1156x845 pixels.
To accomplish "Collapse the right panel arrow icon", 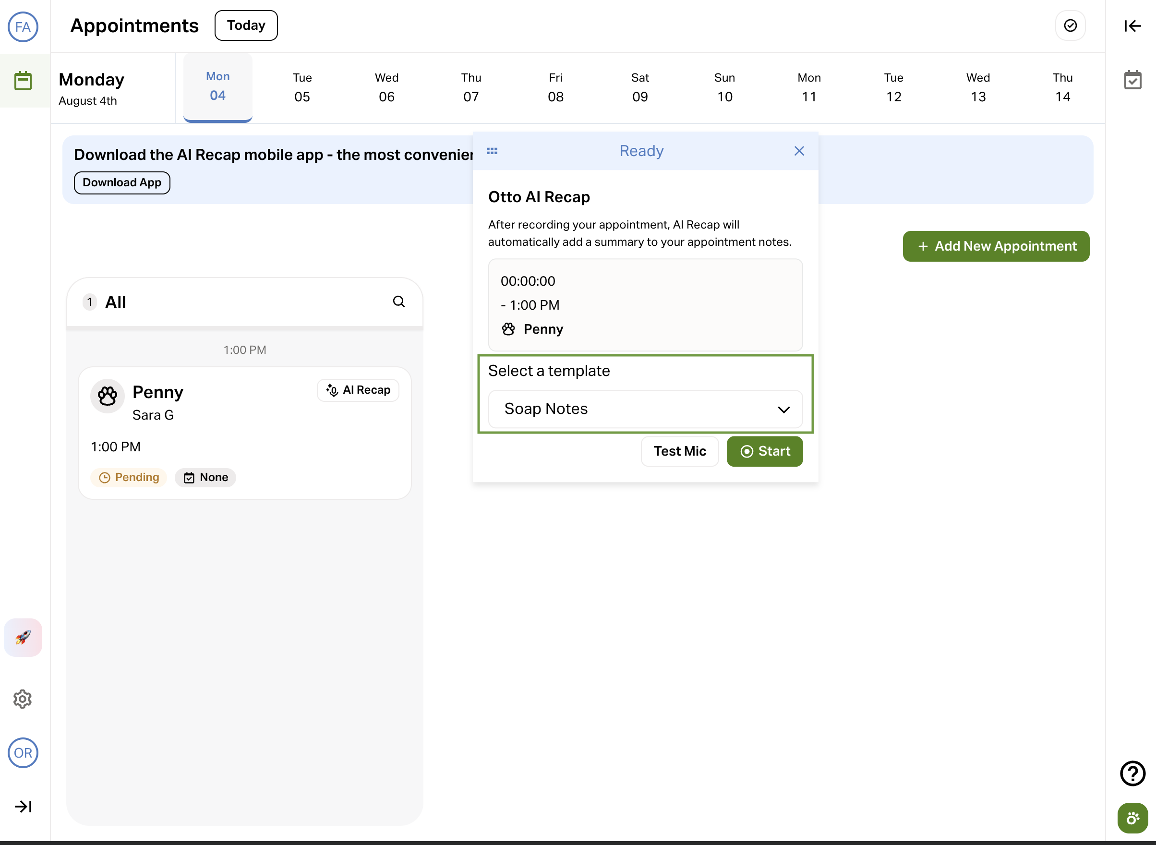I will 1132,25.
